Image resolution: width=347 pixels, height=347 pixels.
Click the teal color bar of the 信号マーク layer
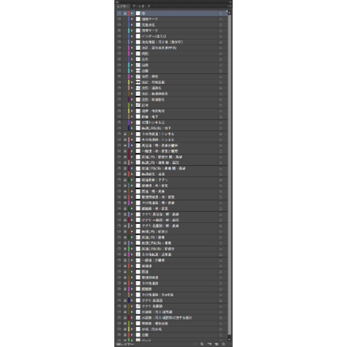[129, 31]
